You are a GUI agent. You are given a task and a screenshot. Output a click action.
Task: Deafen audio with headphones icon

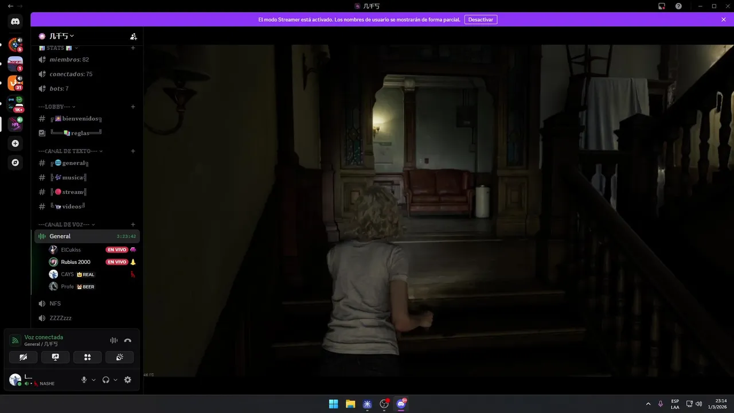point(106,380)
